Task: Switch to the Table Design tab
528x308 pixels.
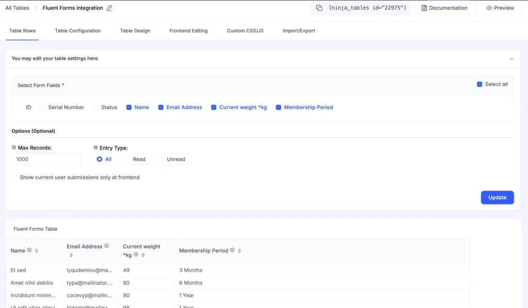Action: point(135,31)
